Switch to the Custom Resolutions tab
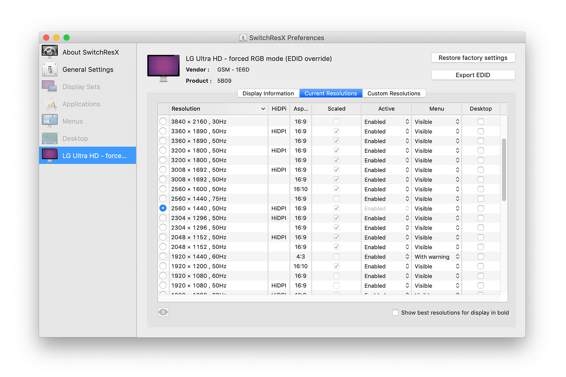566x377 pixels. coord(394,93)
